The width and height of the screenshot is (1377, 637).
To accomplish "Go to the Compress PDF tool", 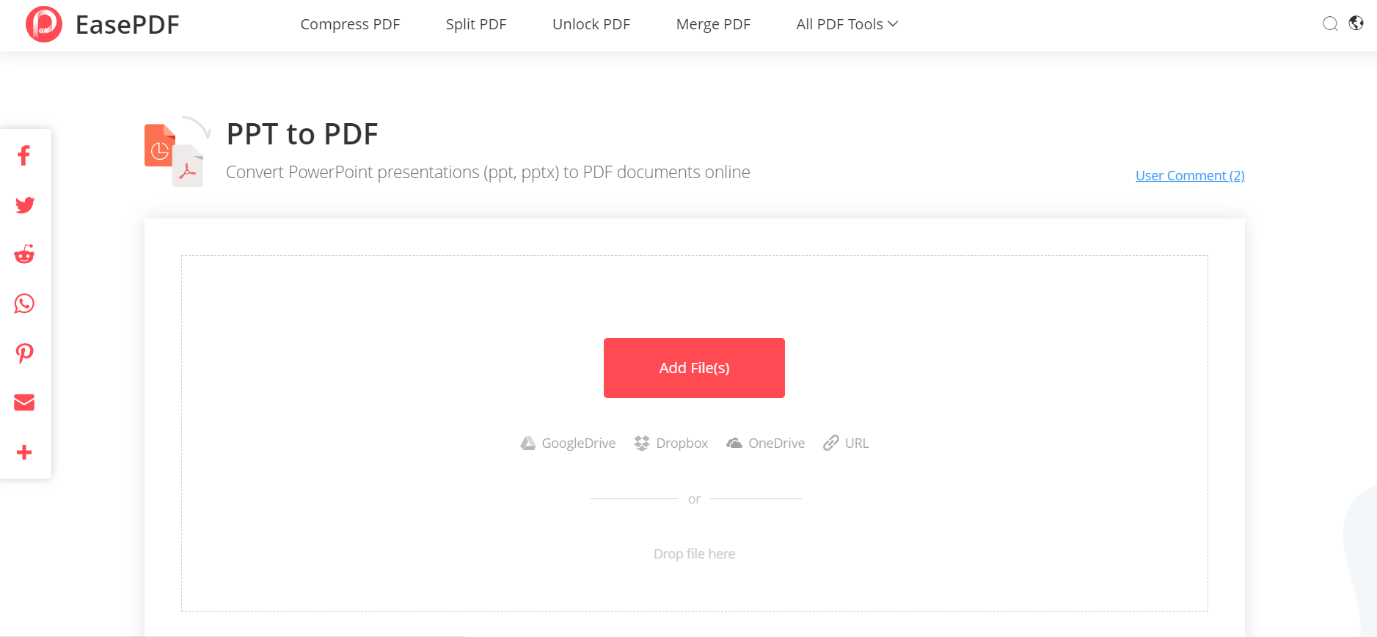I will click(x=350, y=23).
